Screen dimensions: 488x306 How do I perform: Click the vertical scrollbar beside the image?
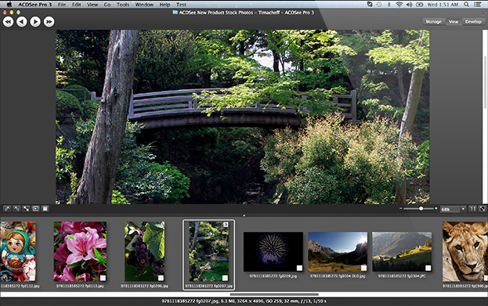point(485,82)
